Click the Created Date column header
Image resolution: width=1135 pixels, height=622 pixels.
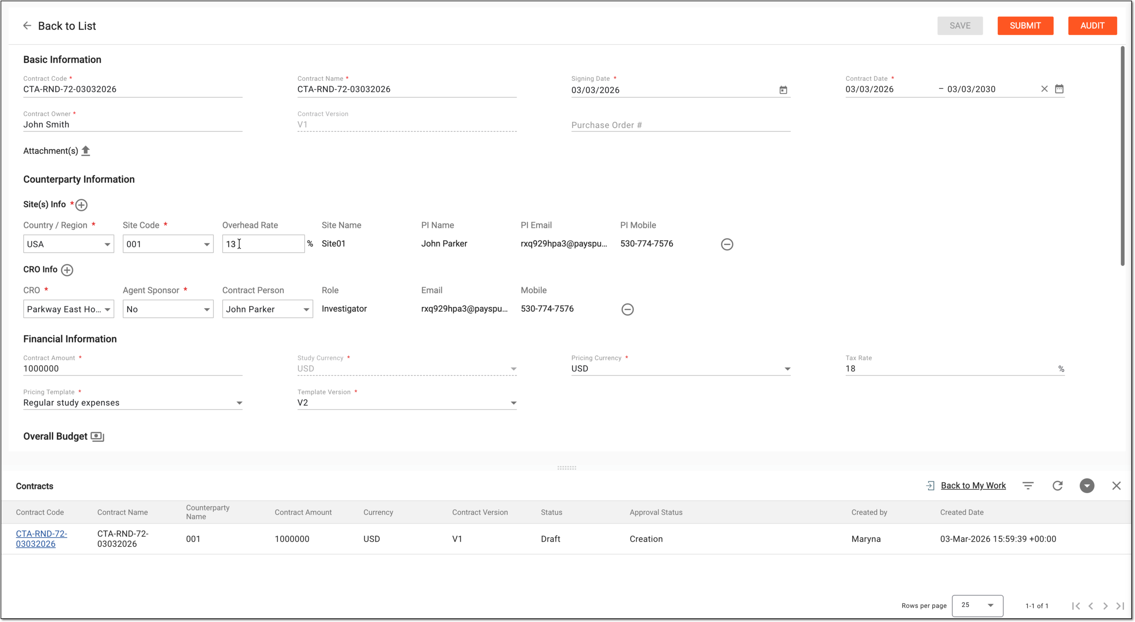pos(962,513)
